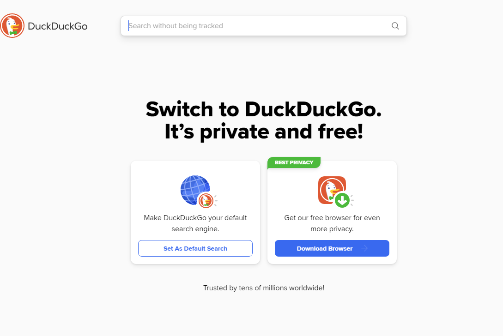This screenshot has width=503, height=336.
Task: Click the 'It's private and free!' headline line
Action: click(x=264, y=132)
